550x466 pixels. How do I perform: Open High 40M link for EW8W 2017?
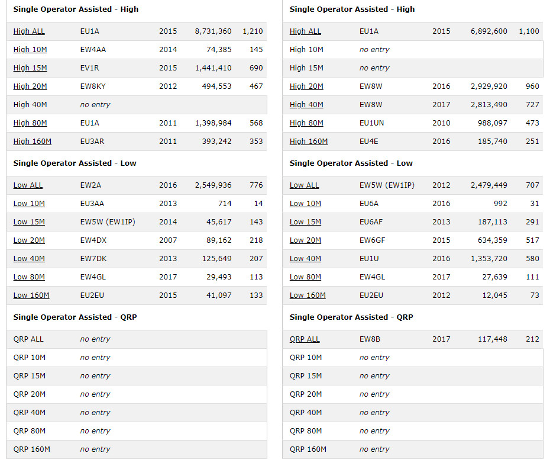tap(306, 105)
